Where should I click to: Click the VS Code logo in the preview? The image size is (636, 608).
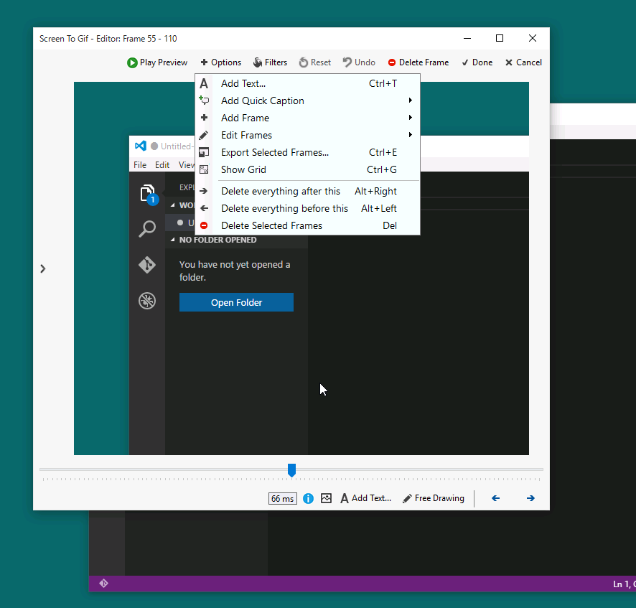point(141,146)
